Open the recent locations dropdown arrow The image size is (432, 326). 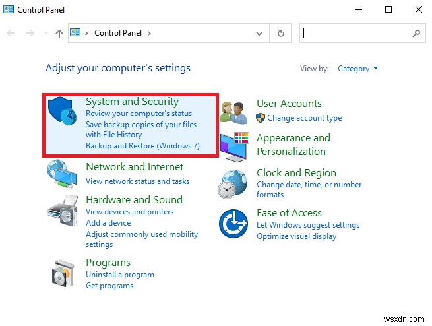46,33
